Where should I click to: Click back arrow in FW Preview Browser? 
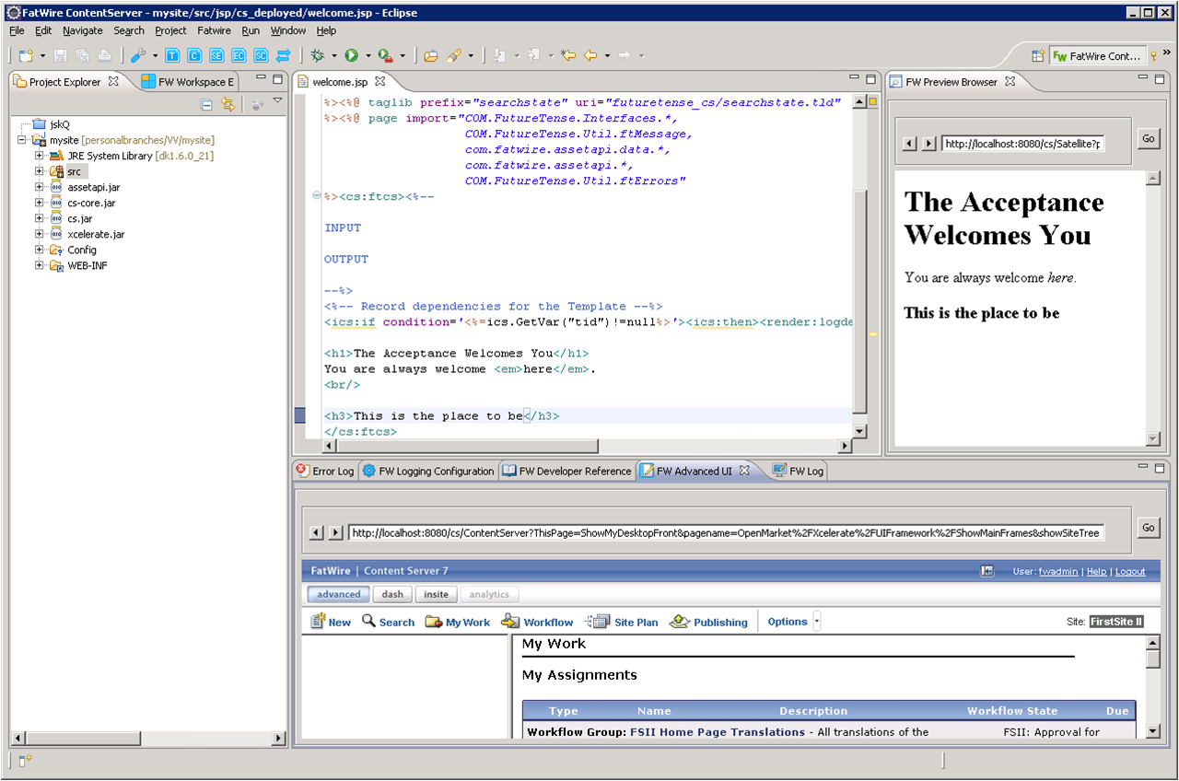click(x=910, y=144)
